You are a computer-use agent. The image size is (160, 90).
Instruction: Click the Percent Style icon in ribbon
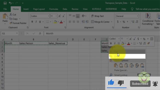pyautogui.click(x=124, y=22)
